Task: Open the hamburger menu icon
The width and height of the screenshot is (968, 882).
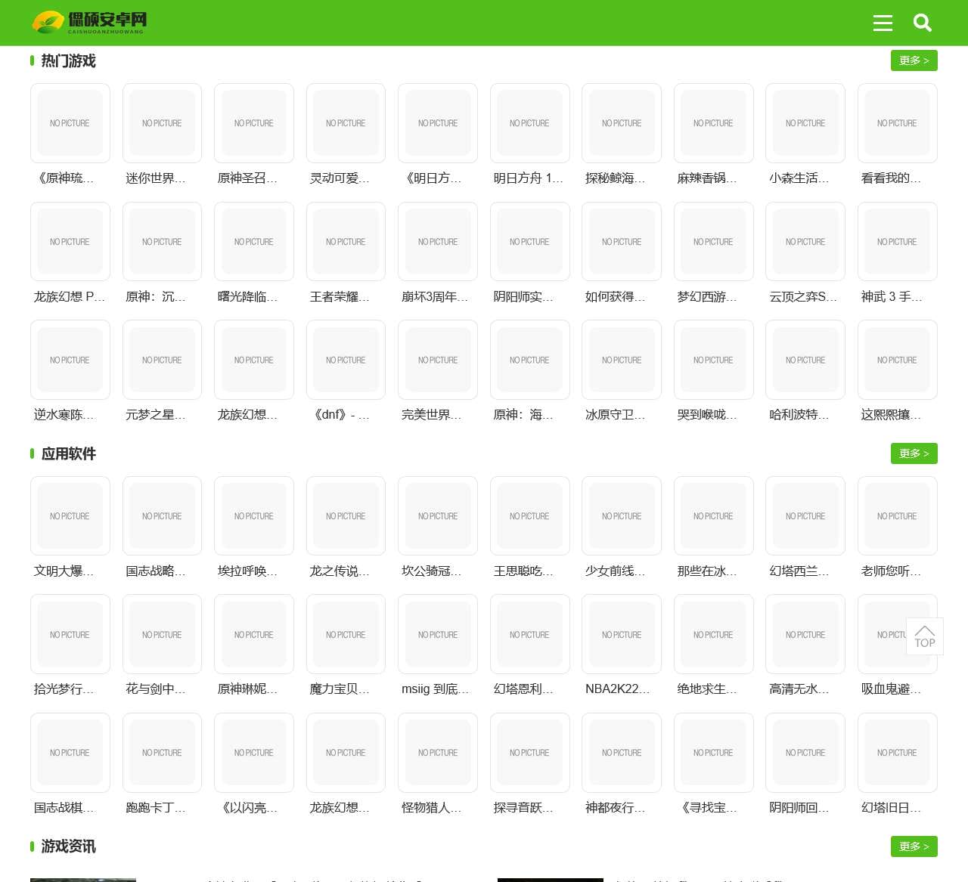Action: 883,23
